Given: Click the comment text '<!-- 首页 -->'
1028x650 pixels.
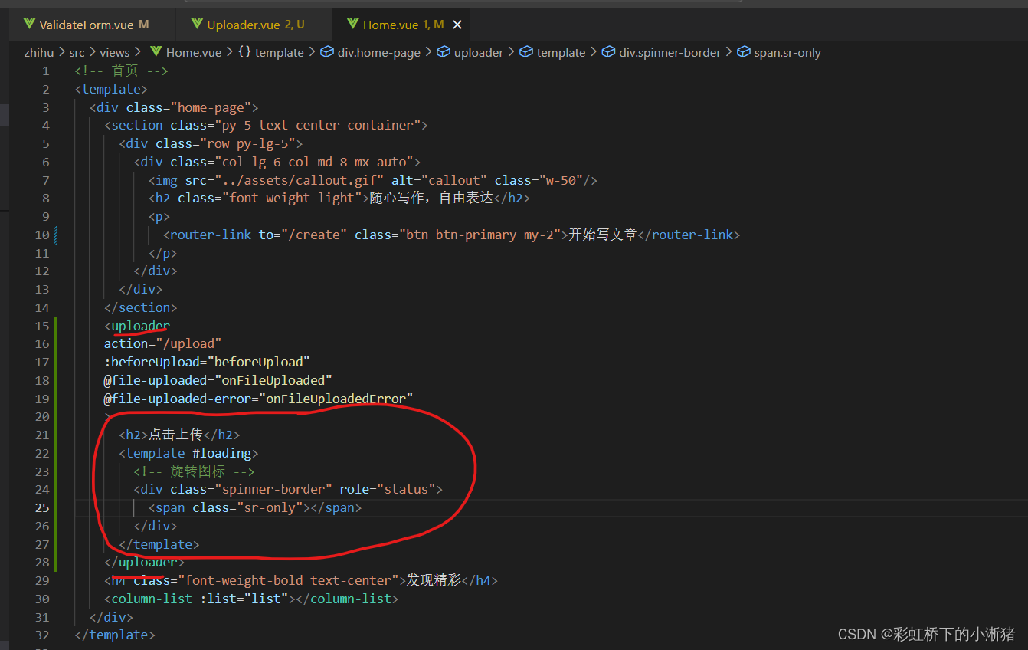Looking at the screenshot, I should (x=121, y=71).
